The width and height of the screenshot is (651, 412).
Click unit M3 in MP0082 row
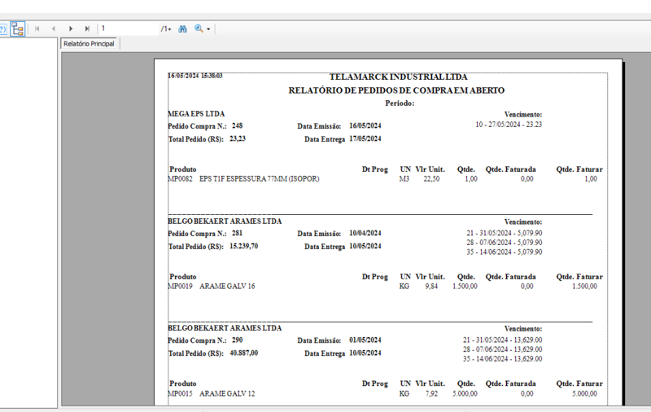point(404,179)
